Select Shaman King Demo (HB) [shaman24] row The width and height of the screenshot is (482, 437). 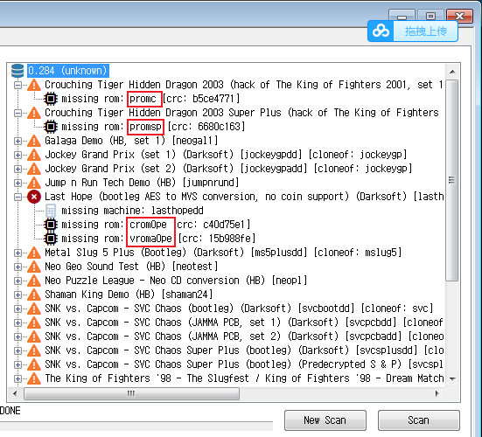click(x=129, y=295)
